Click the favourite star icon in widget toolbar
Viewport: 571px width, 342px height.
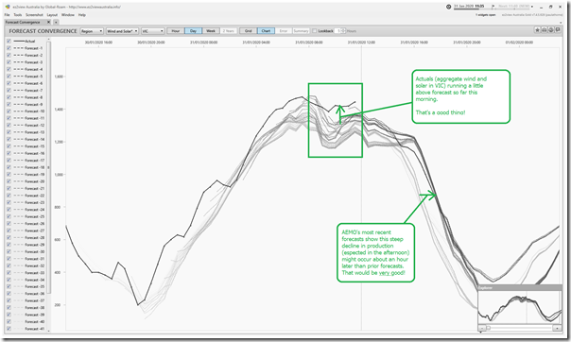[x=537, y=30]
